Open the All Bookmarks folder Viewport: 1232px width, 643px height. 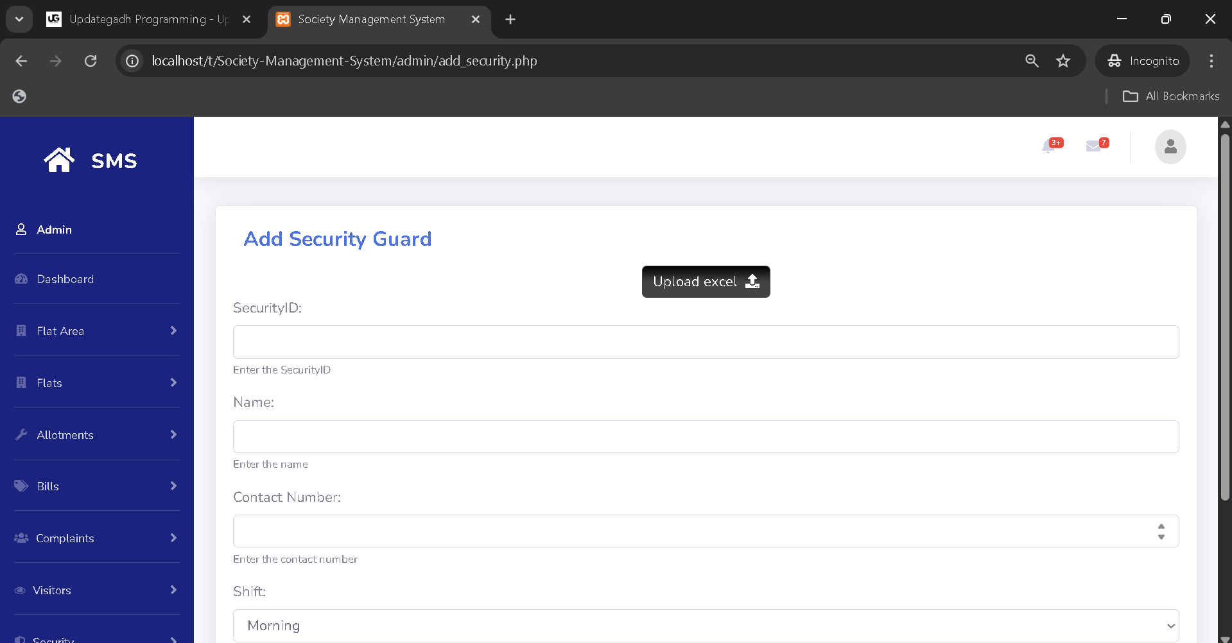tap(1170, 96)
